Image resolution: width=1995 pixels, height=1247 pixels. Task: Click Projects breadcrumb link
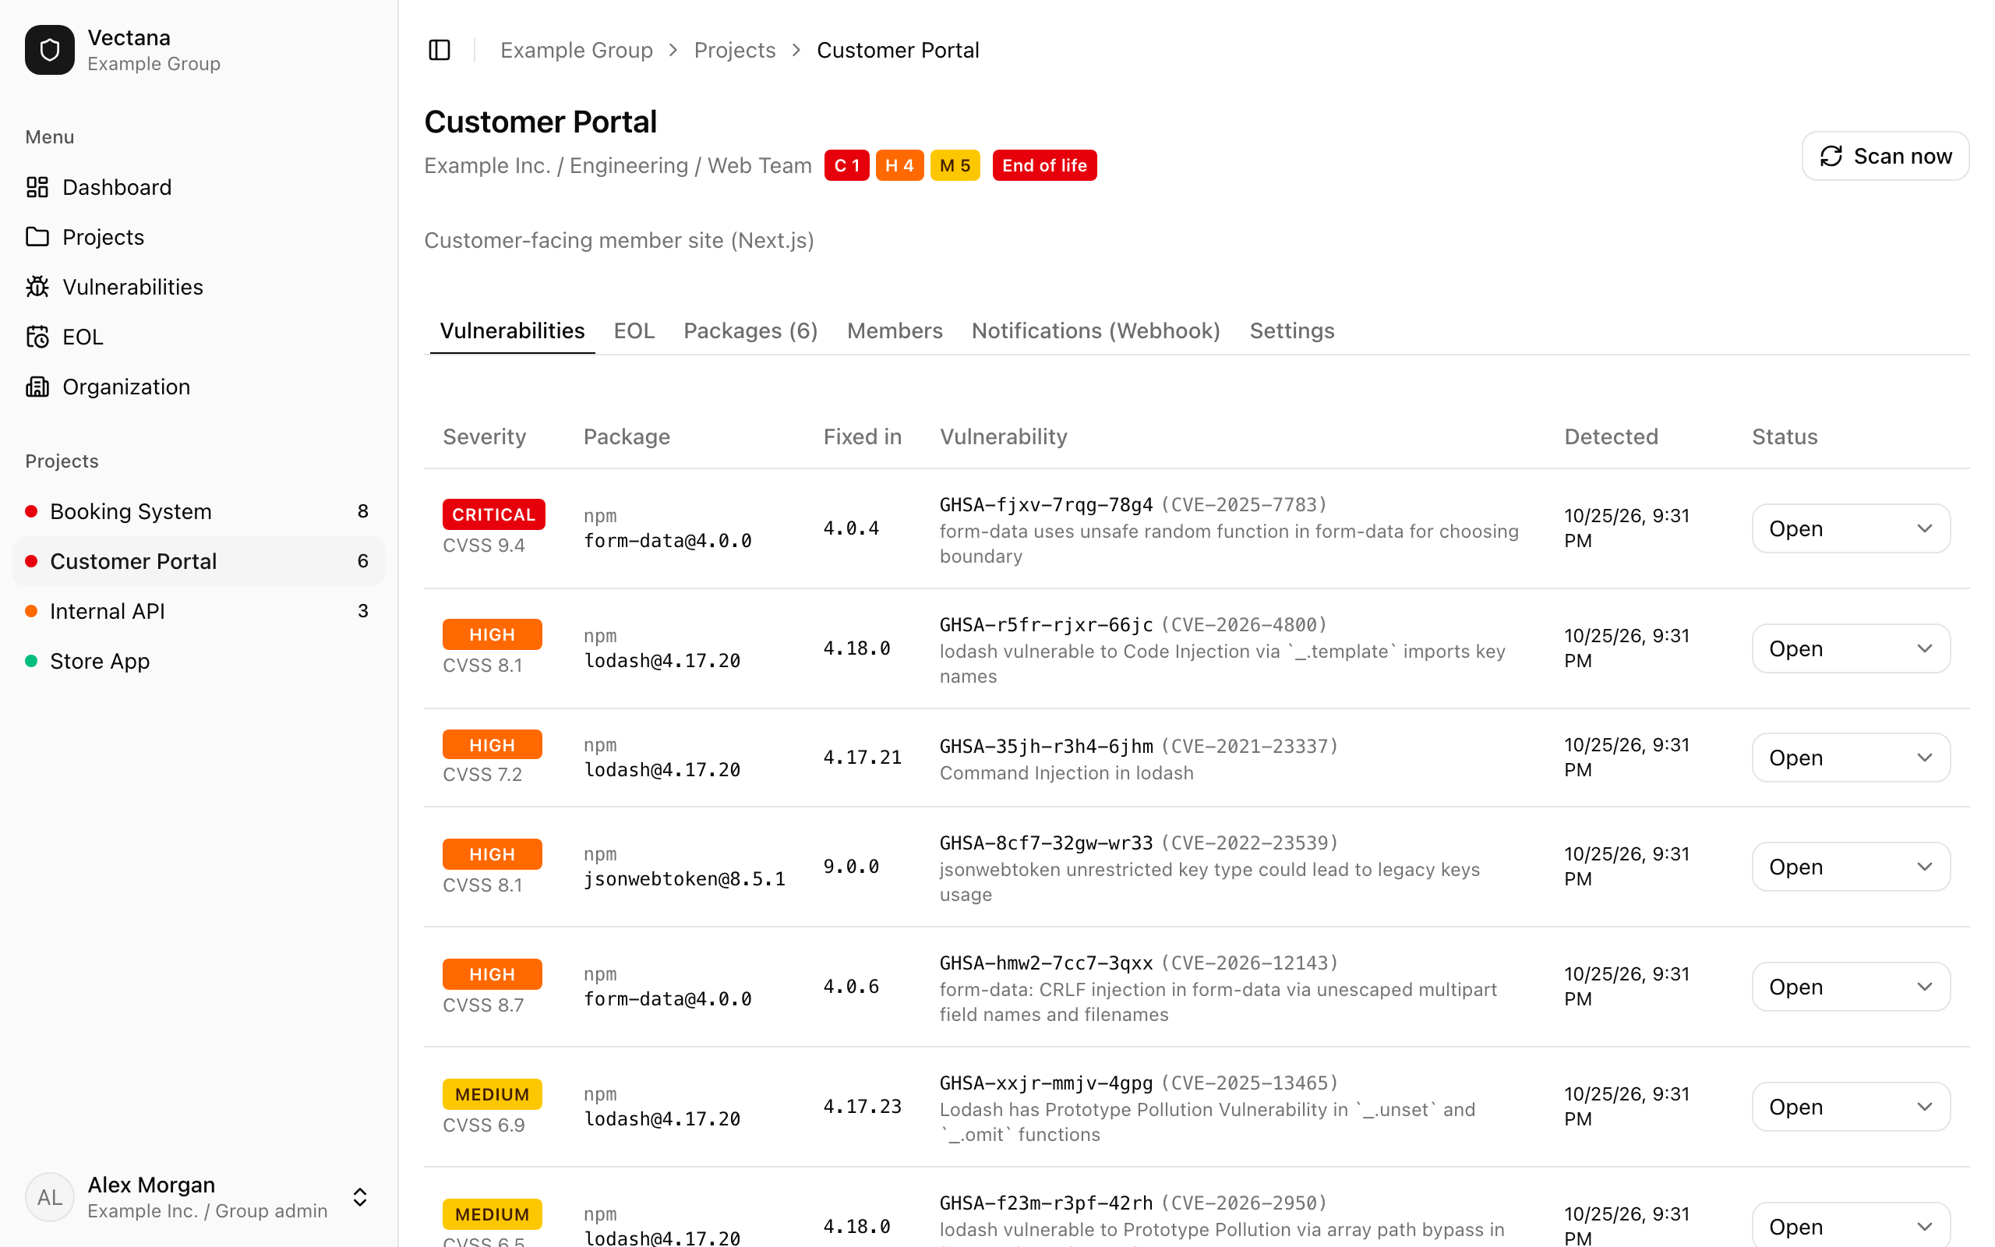[x=735, y=51]
